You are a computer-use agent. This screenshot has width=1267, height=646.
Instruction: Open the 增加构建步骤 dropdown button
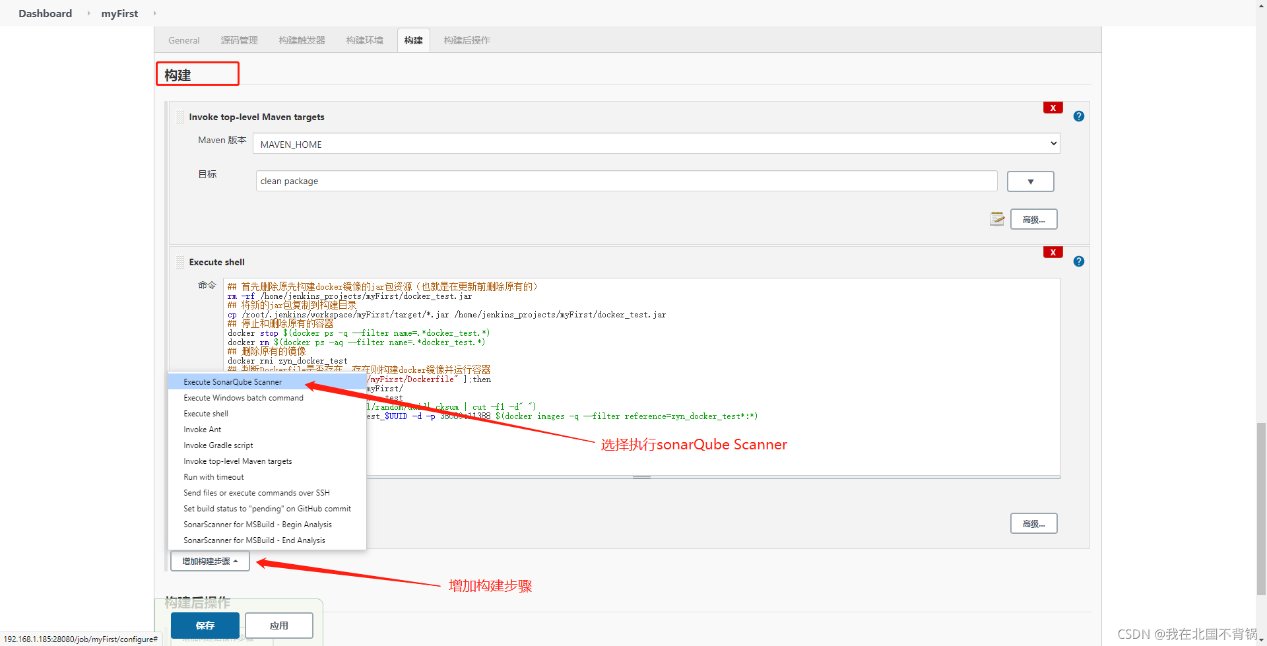210,561
